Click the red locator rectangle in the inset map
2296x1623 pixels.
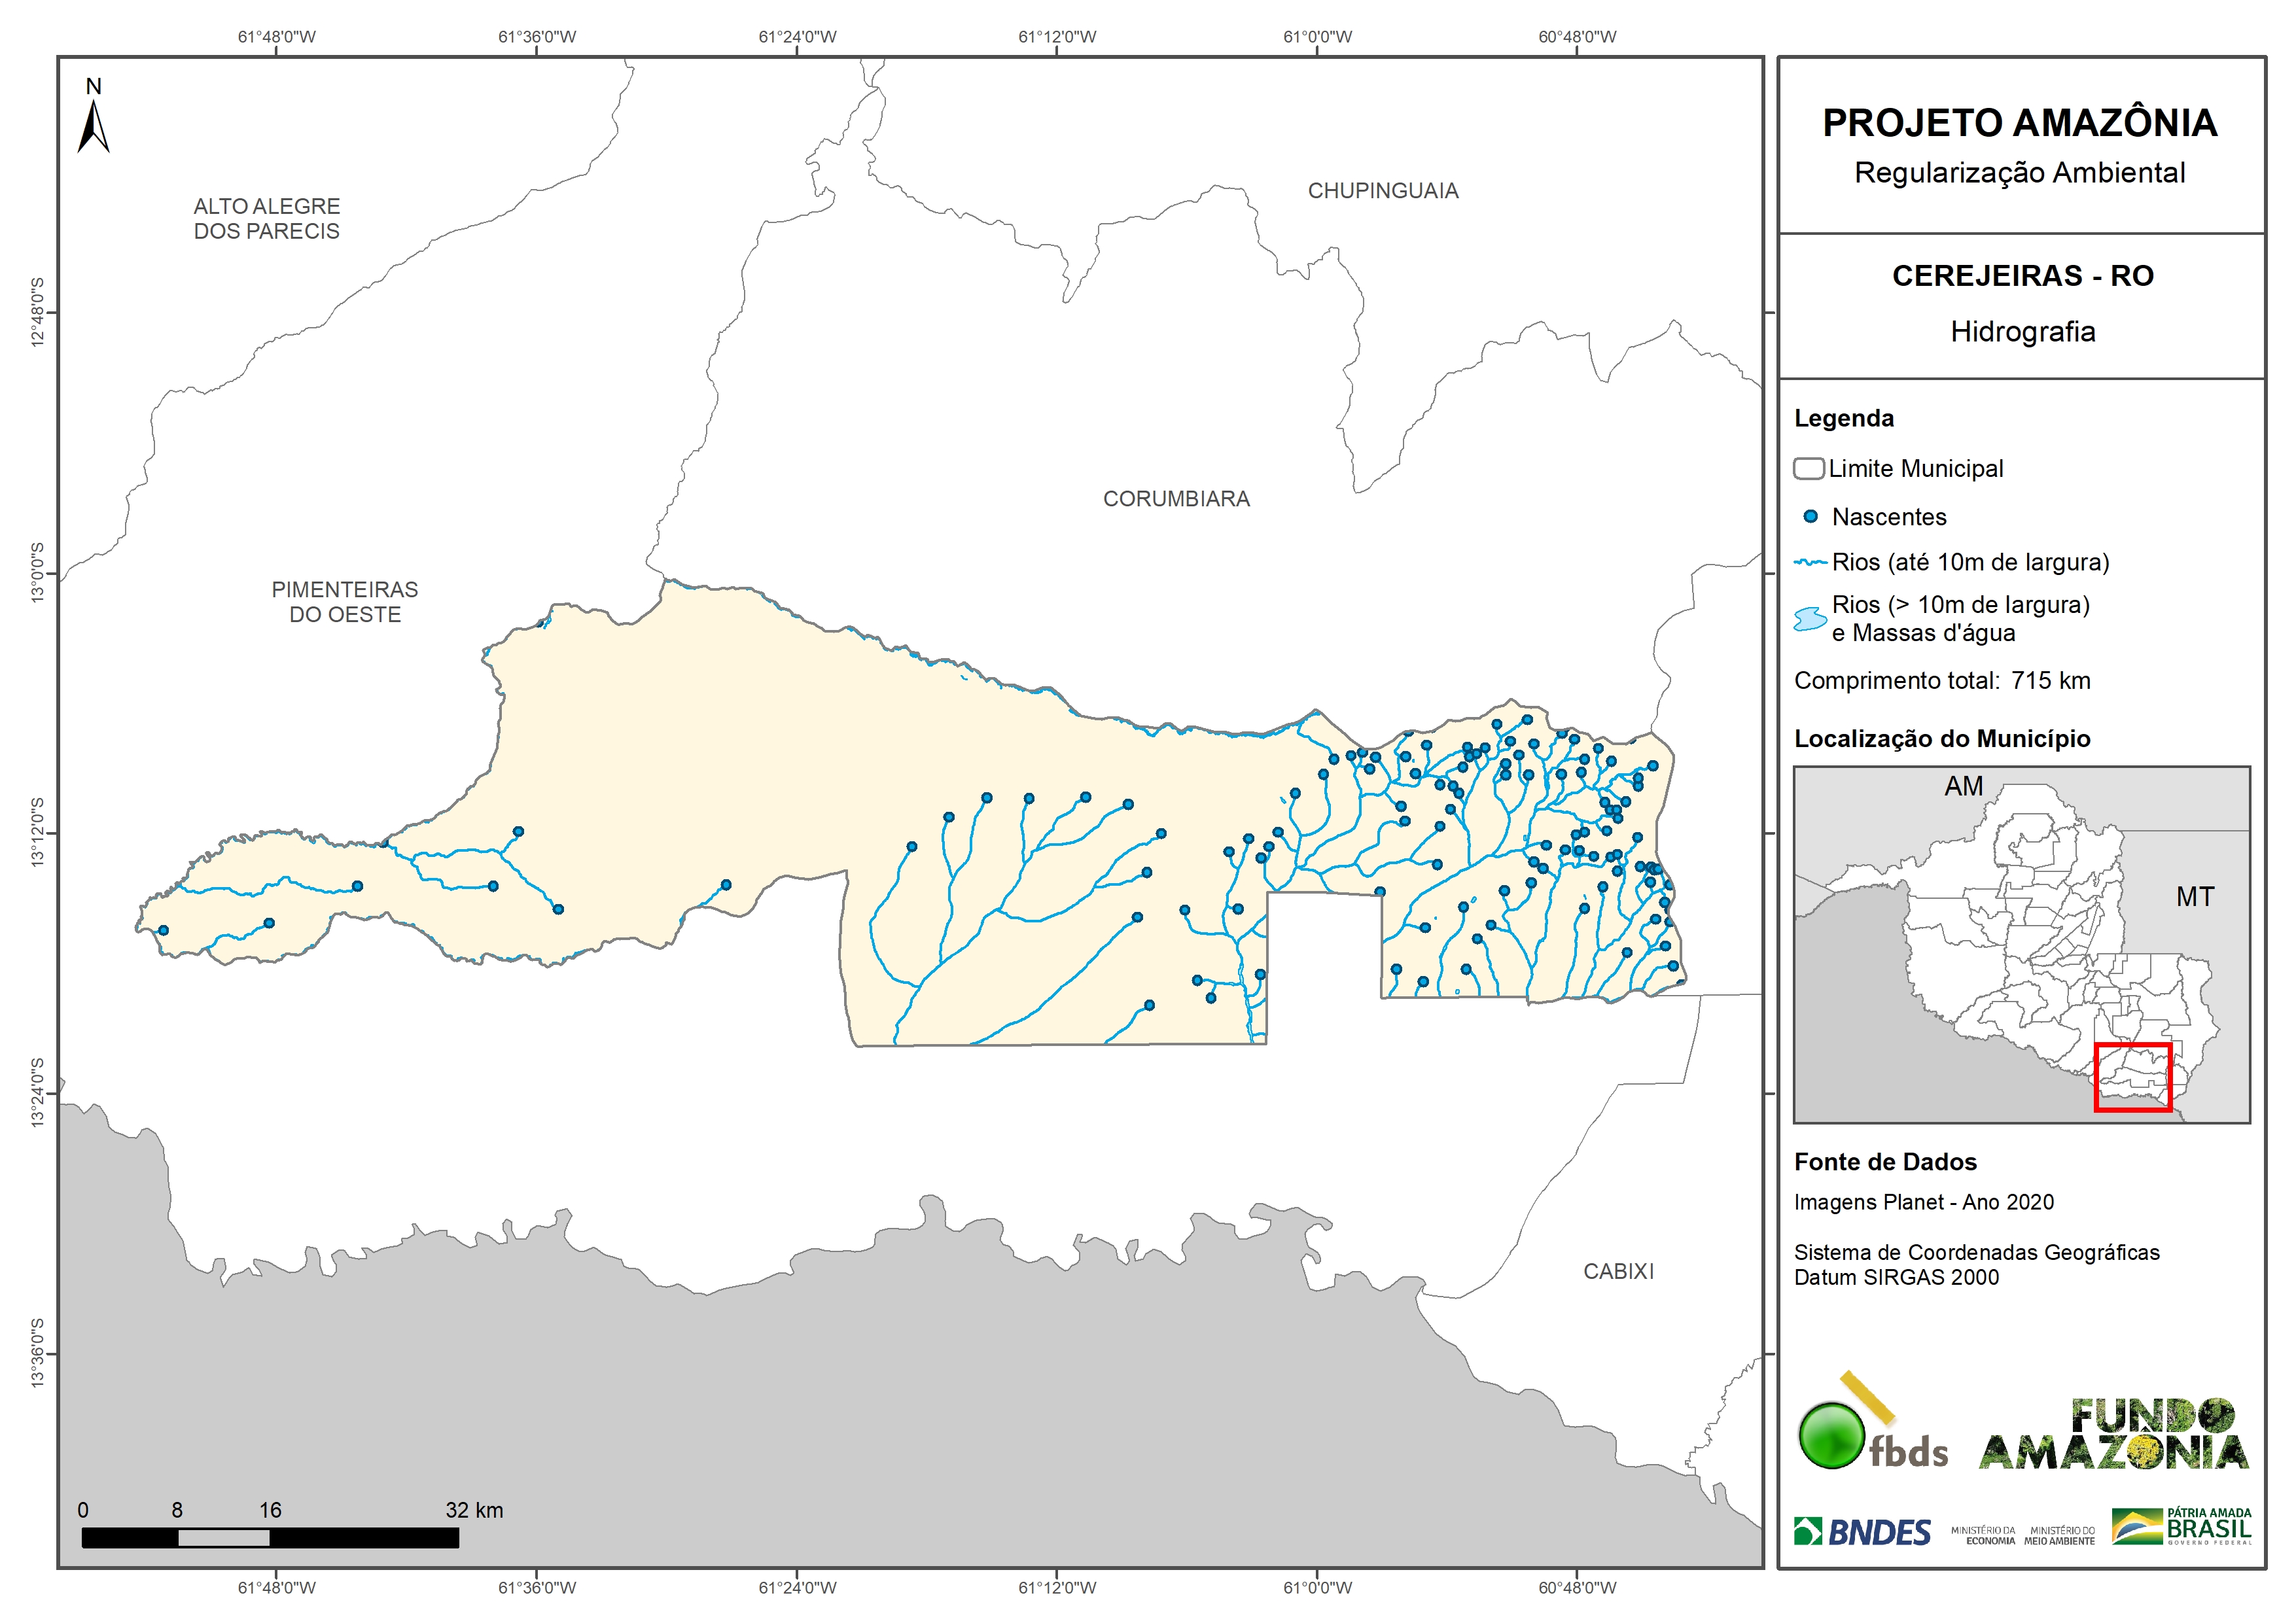[2133, 1077]
